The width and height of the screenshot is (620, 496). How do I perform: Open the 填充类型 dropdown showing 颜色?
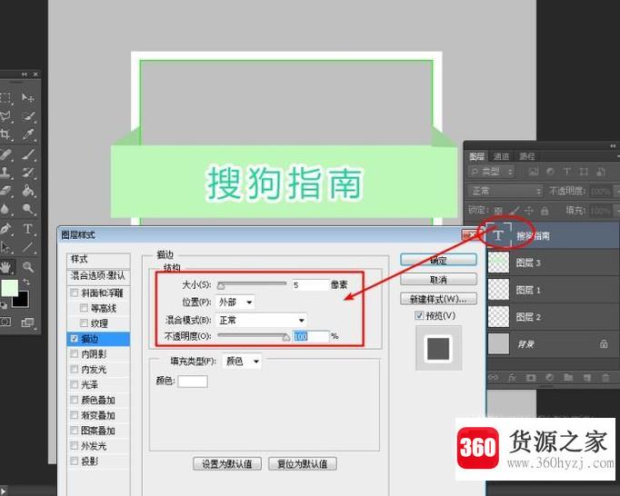(x=242, y=362)
